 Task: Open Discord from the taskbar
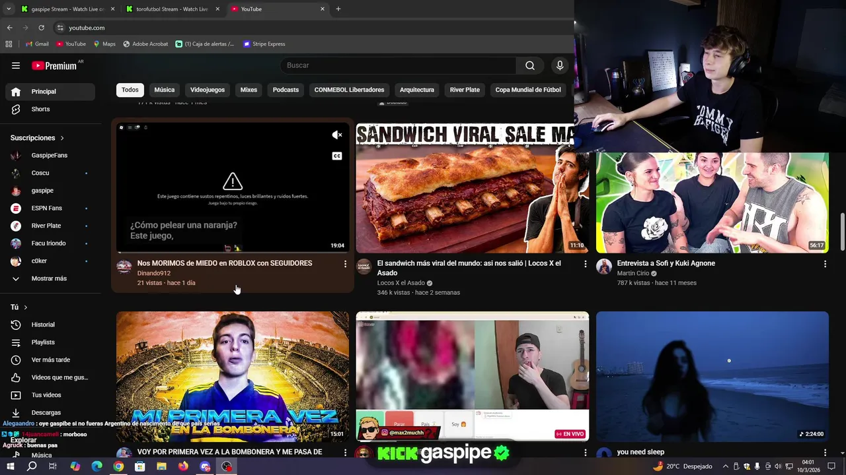[205, 466]
